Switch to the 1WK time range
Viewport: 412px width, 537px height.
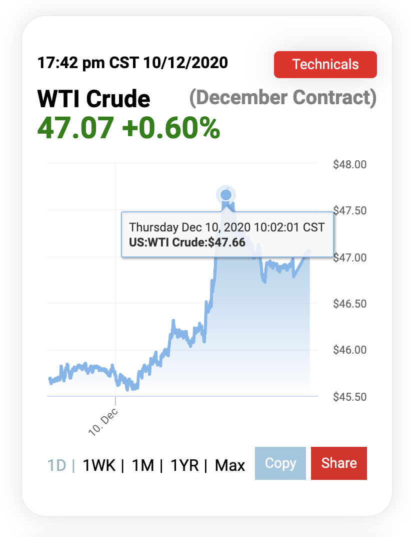(99, 465)
